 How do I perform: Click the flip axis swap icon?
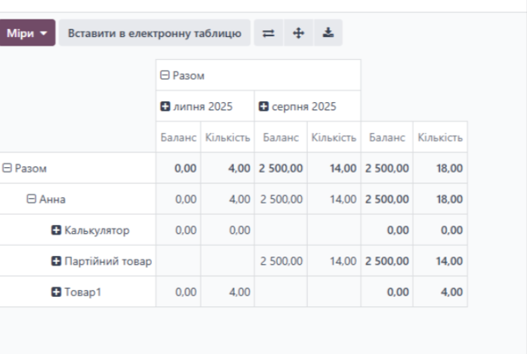268,33
